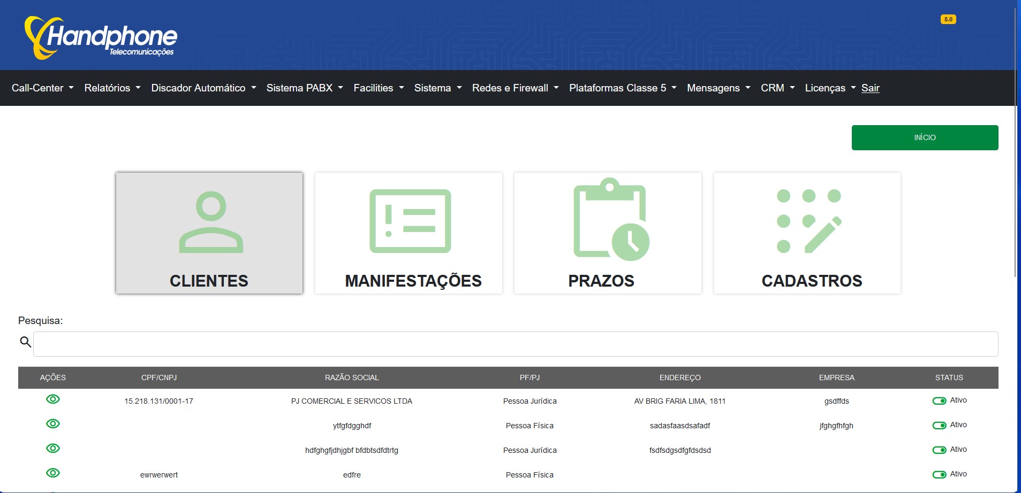View details for PJ COMERCIAL E SERVICOS LTDA
1021x493 pixels.
click(x=53, y=399)
